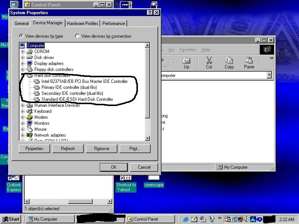Click the My Computer address field
Image resolution: width=299 pixels, height=224 pixels.
214,75
